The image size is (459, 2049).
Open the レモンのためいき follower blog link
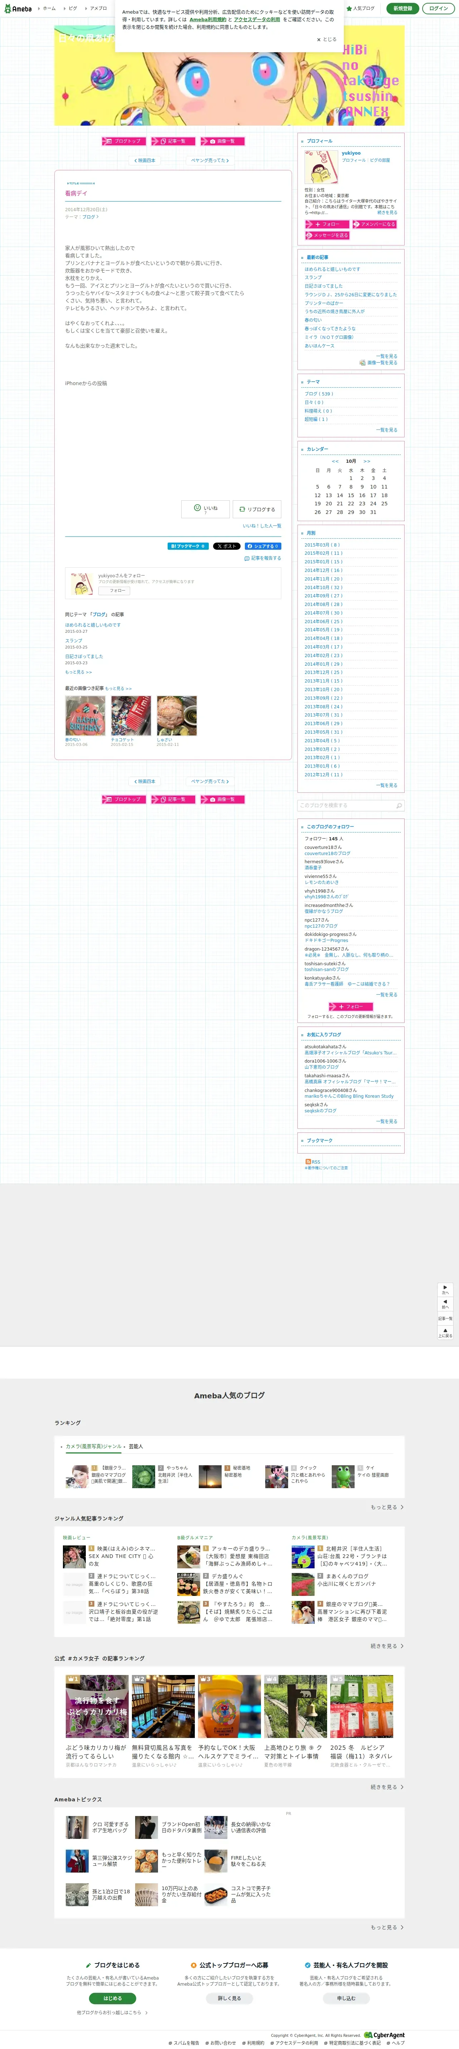pos(322,882)
